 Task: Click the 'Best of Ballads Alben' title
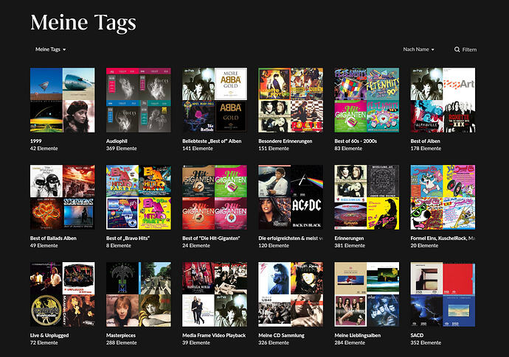53,238
